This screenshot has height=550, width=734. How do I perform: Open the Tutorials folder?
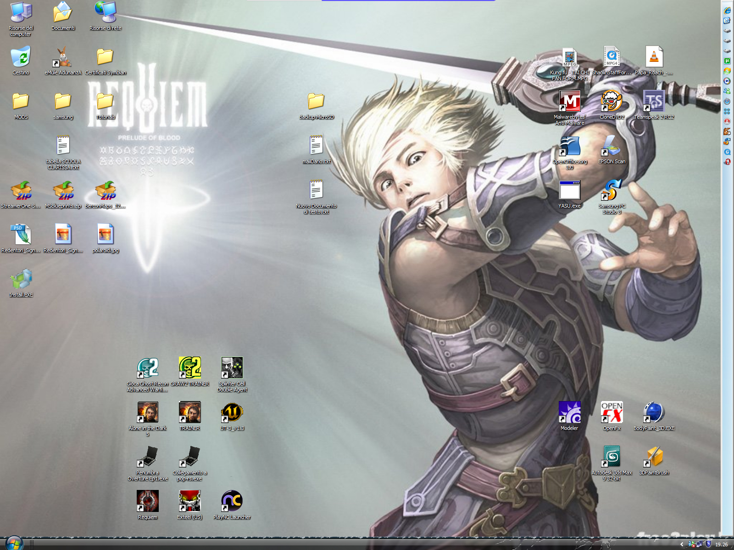105,106
